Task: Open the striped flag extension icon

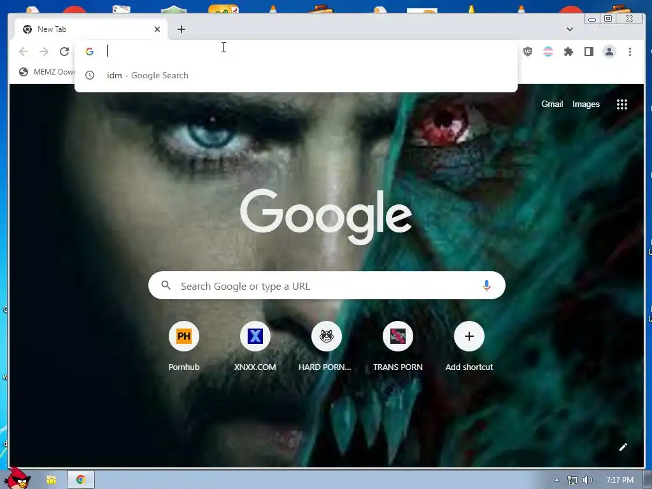Action: coord(548,52)
